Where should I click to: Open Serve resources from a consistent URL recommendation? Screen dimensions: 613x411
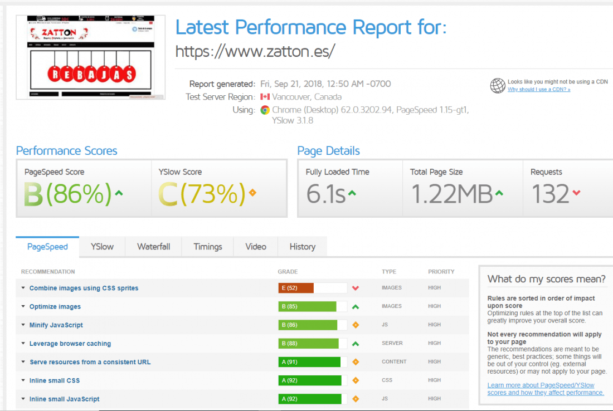pyautogui.click(x=90, y=362)
